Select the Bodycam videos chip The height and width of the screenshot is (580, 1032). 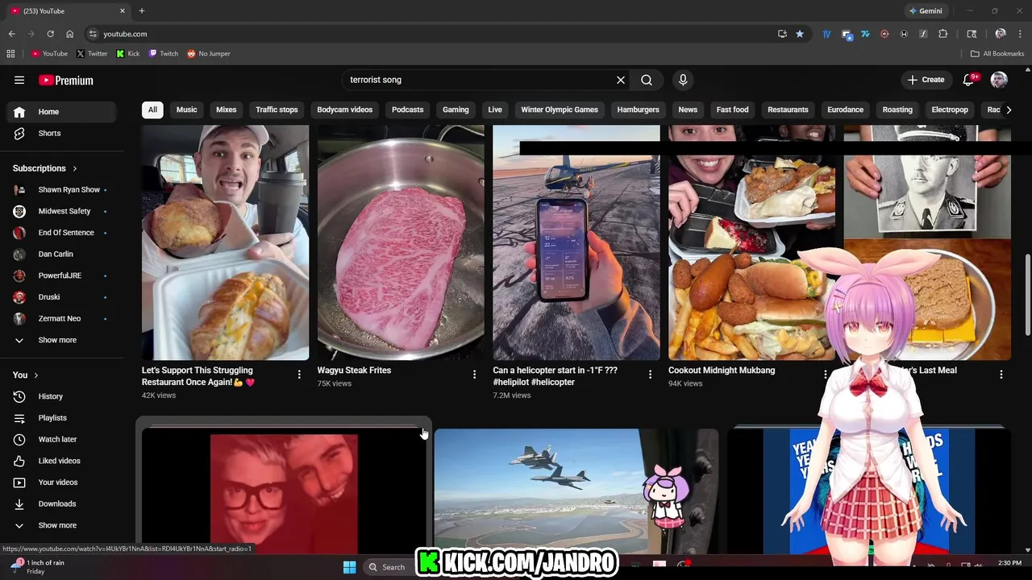coord(344,110)
